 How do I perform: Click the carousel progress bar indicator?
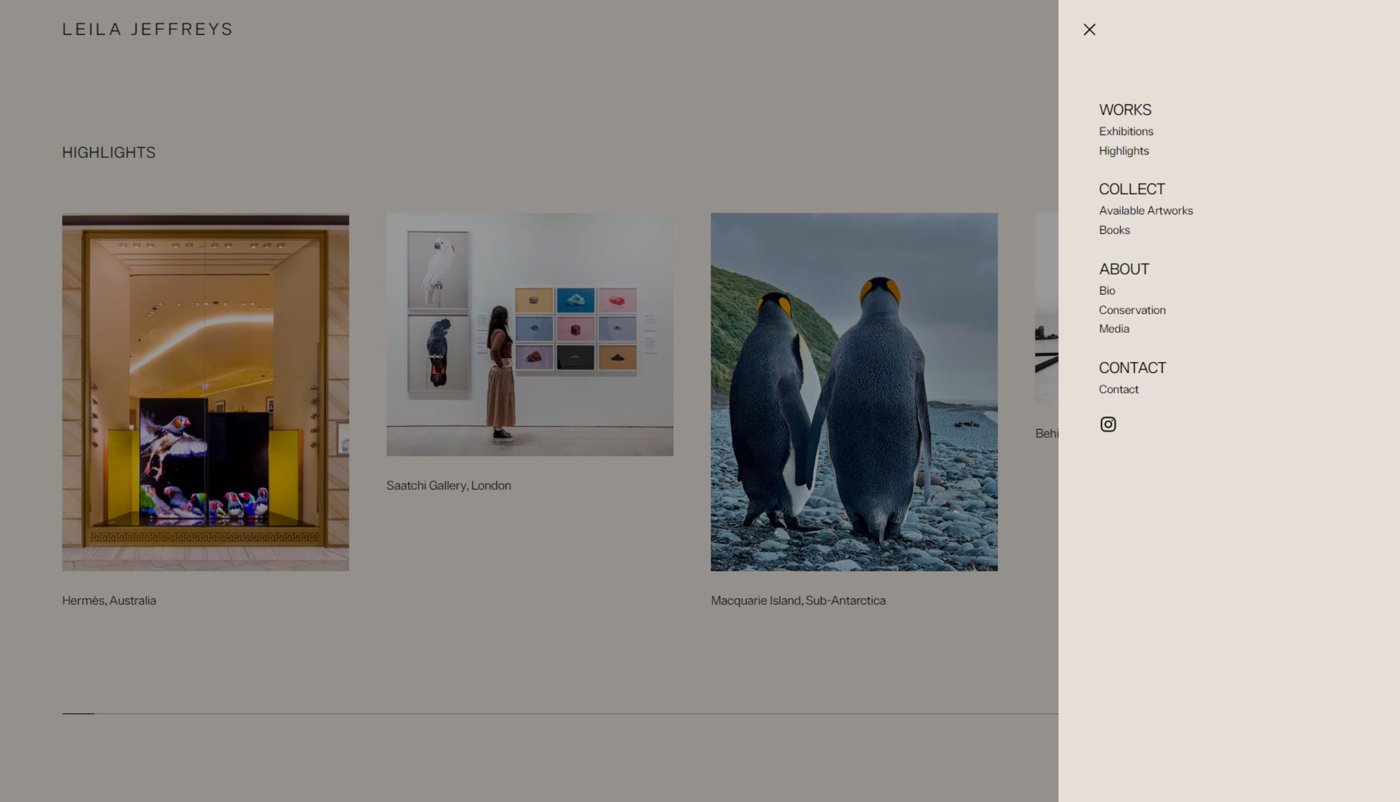(x=78, y=713)
